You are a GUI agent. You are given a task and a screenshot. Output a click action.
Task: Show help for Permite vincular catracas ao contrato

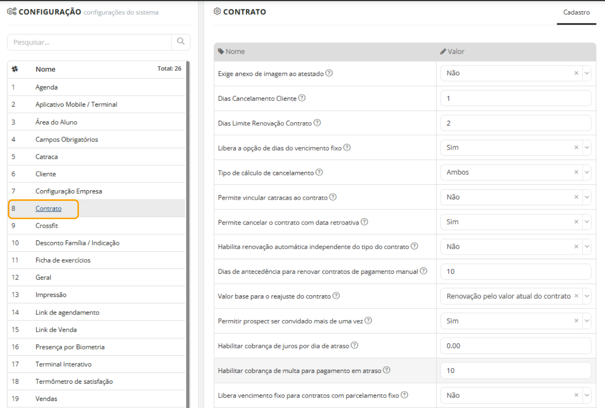(333, 197)
